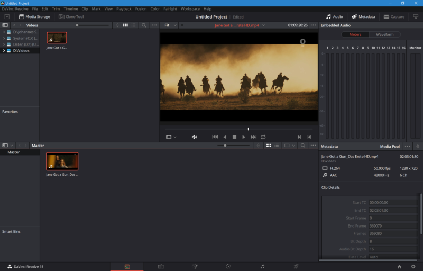Open the Timeline menu
This screenshot has width=423, height=271.
coord(71,9)
